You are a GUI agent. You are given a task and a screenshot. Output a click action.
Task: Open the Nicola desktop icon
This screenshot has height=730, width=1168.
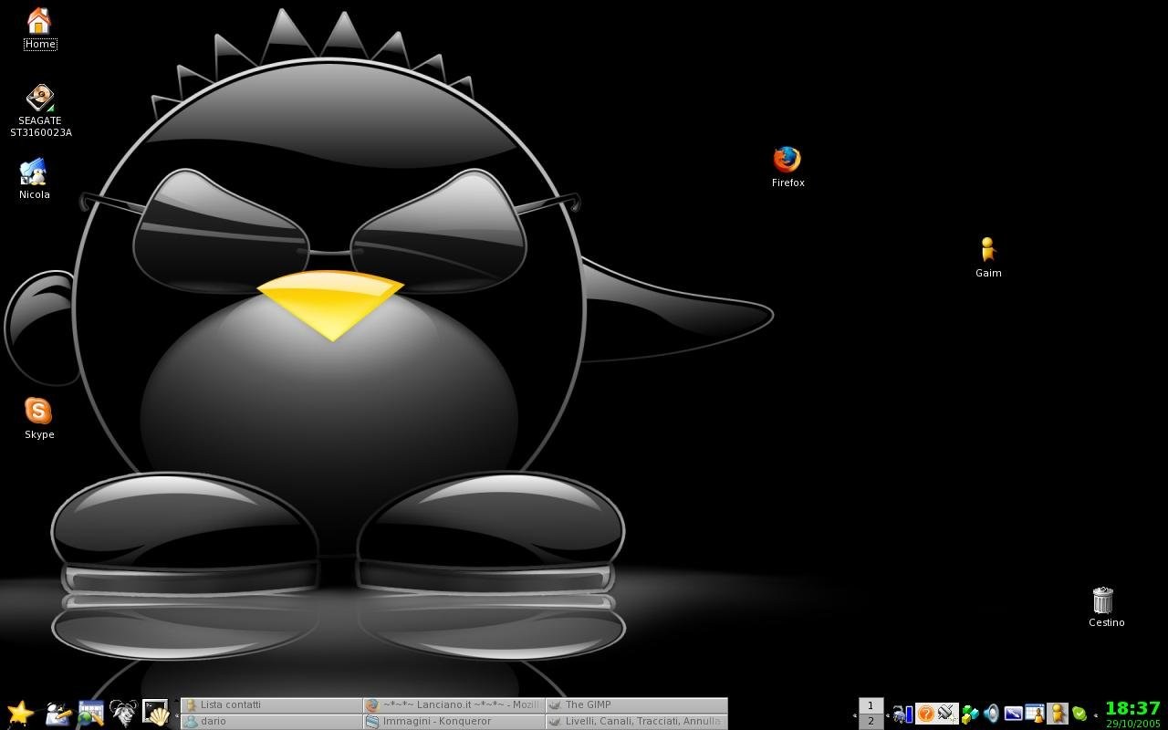pos(35,179)
